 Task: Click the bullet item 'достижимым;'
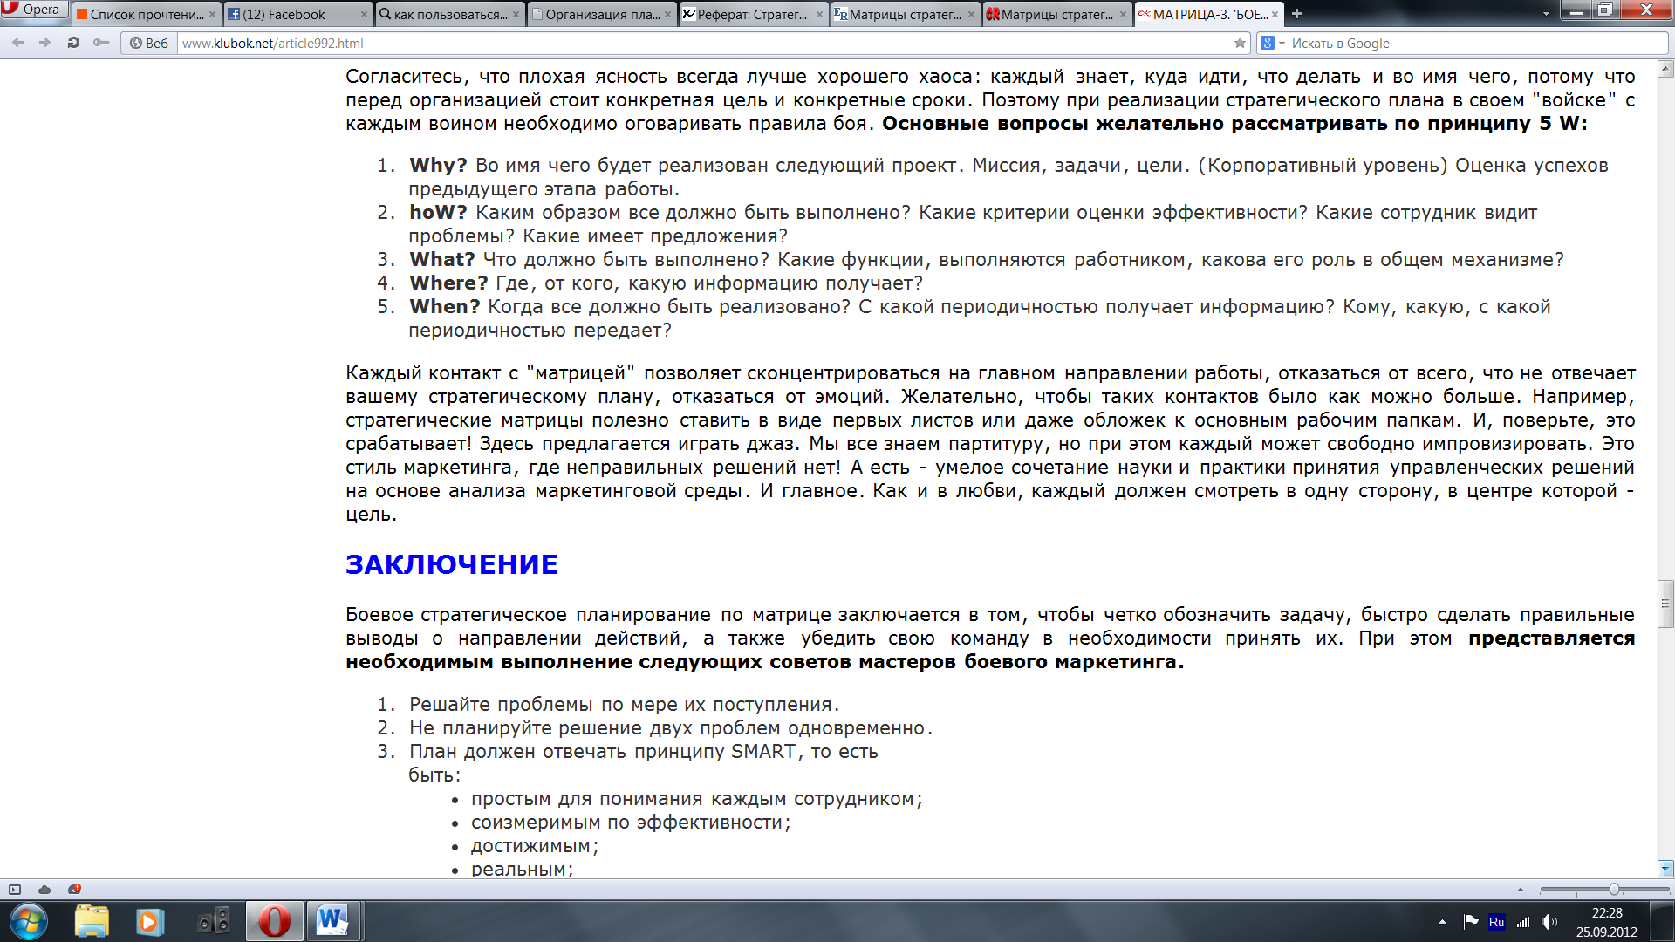pyautogui.click(x=535, y=846)
